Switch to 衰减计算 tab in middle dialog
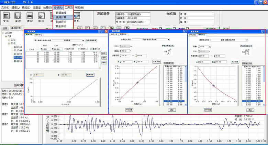Viewport: 268px width, 145px height. (x=114, y=34)
